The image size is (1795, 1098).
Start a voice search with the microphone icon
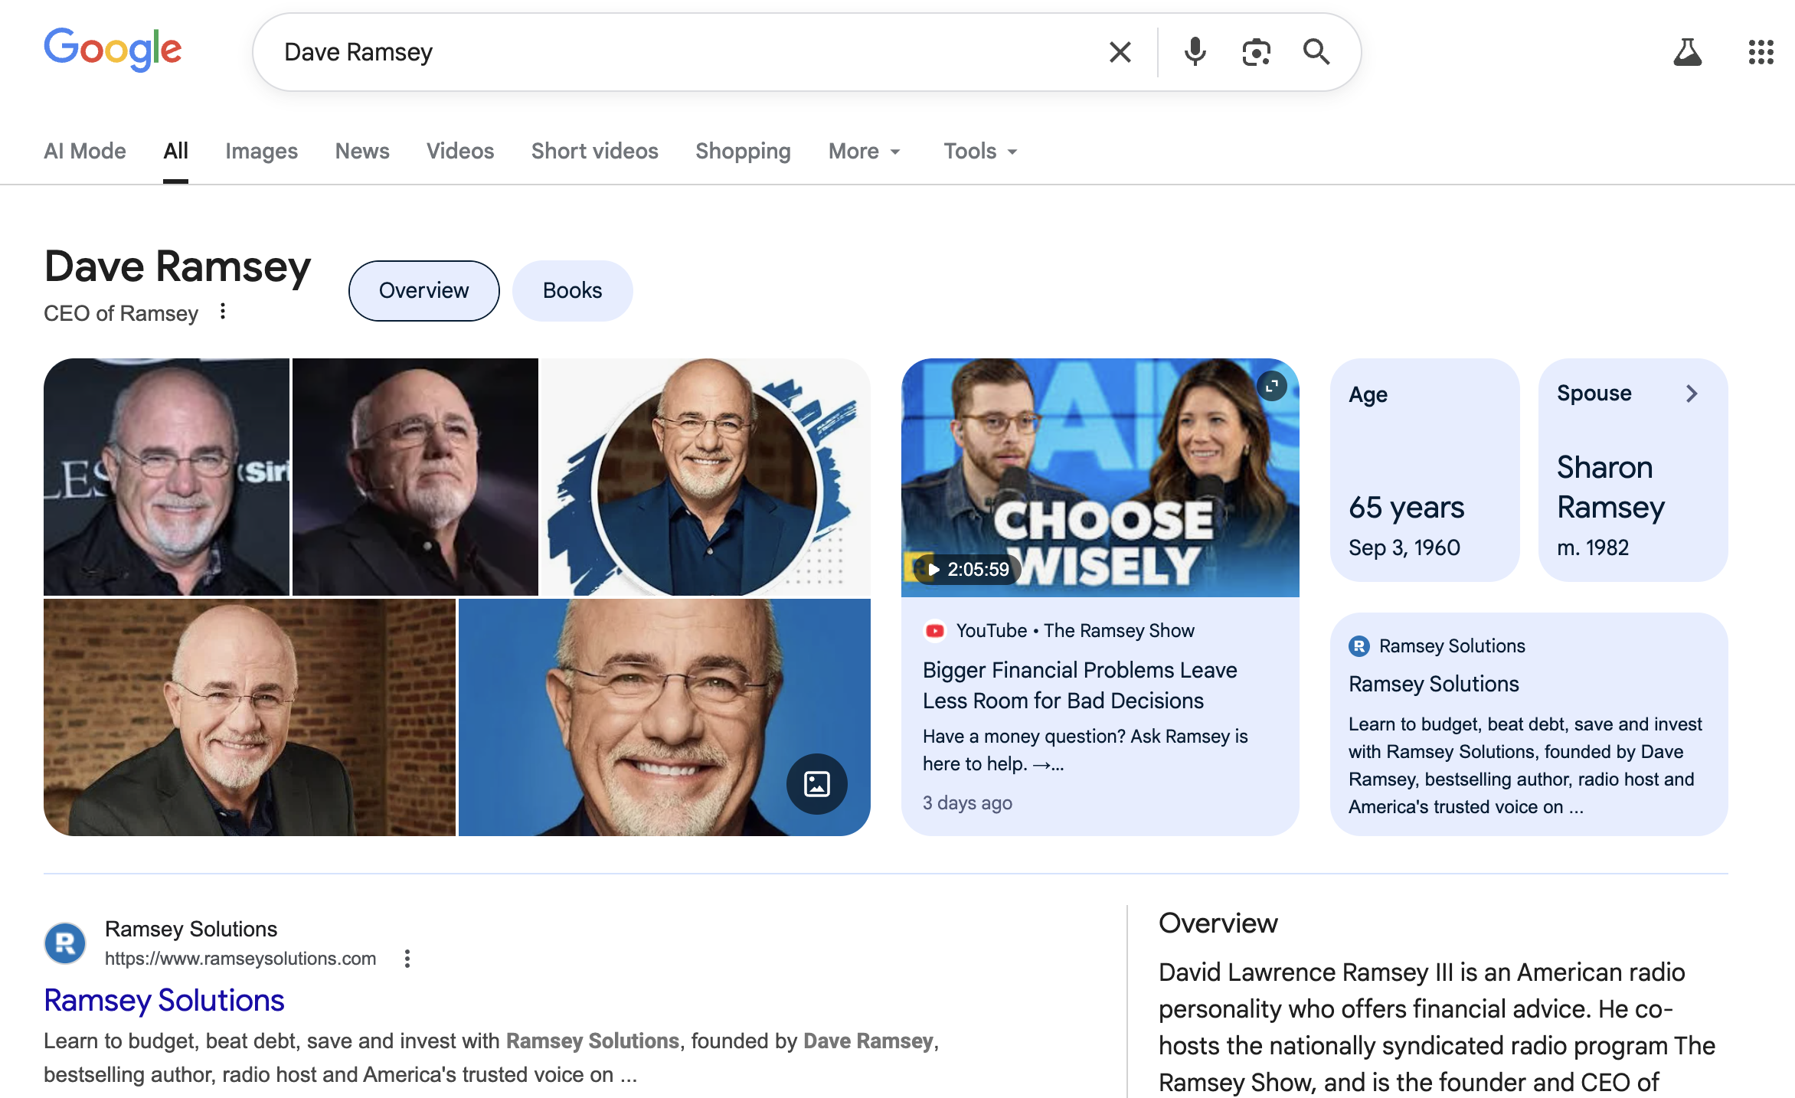[1194, 51]
